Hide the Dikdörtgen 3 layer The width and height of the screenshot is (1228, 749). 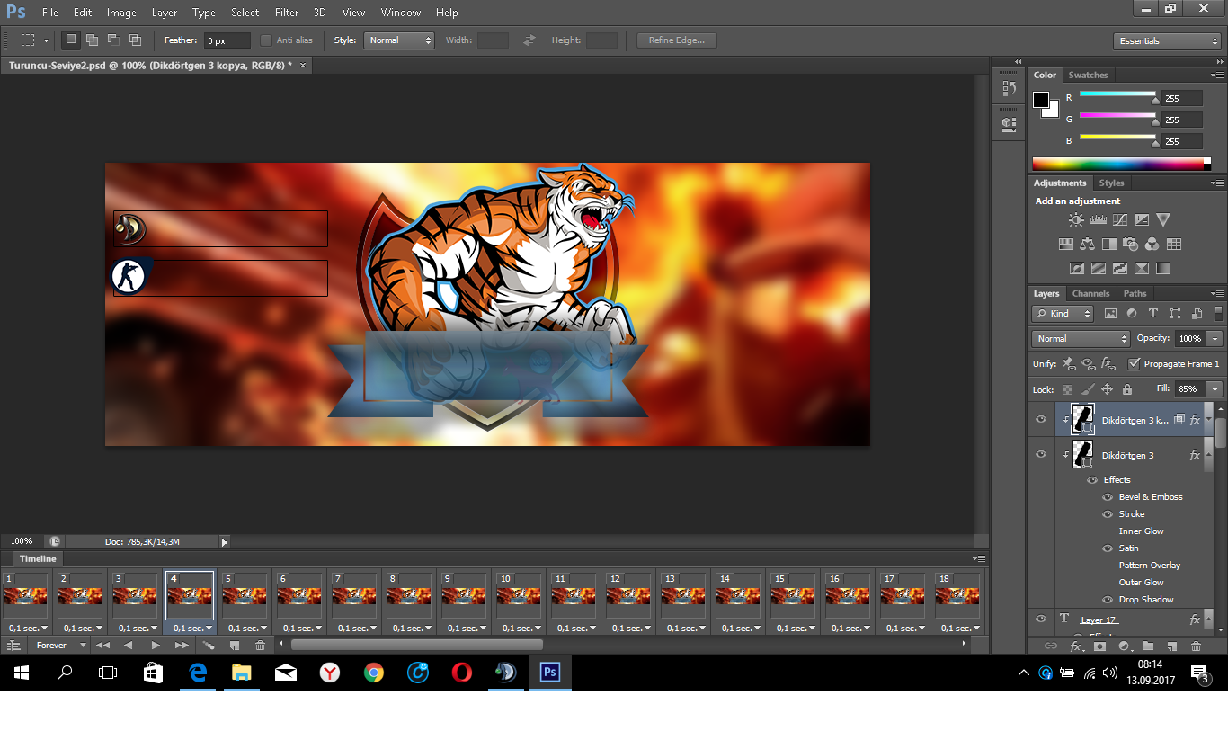click(x=1041, y=455)
